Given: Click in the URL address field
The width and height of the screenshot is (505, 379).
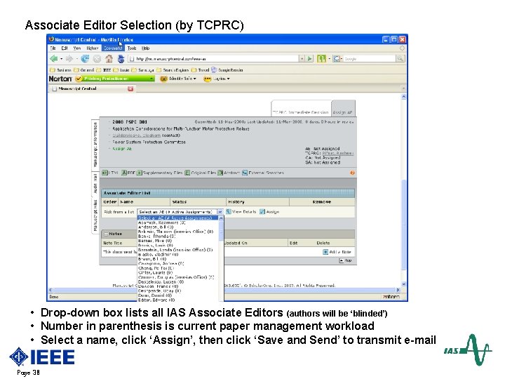Looking at the screenshot, I should pos(214,59).
